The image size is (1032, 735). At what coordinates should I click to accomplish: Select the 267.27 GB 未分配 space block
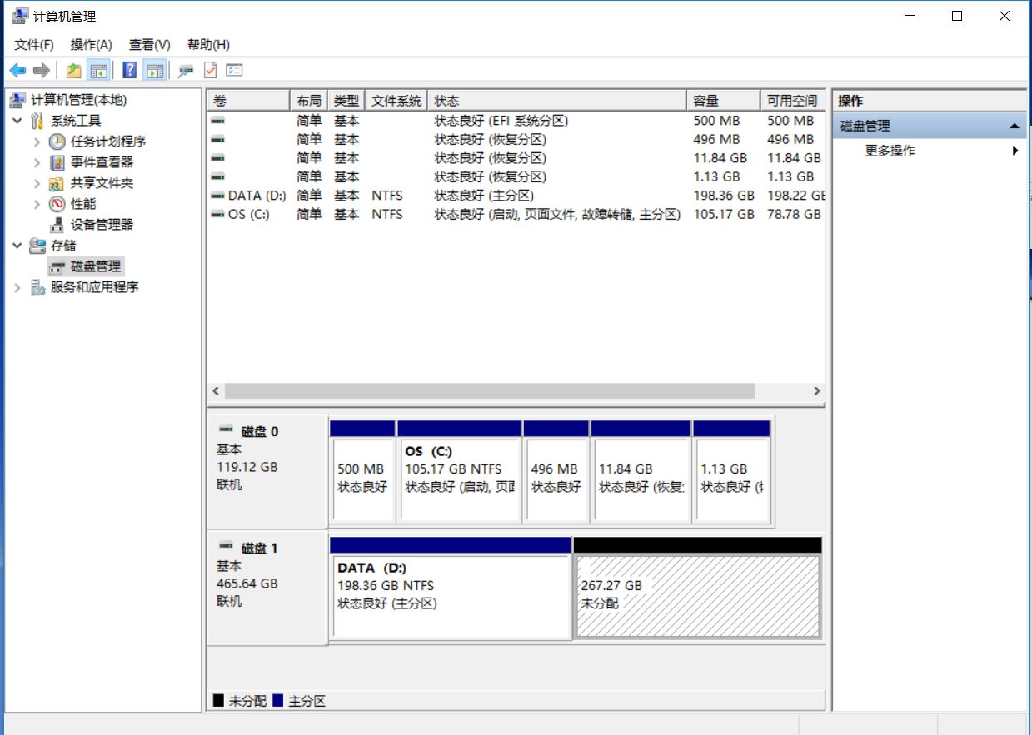pyautogui.click(x=698, y=588)
